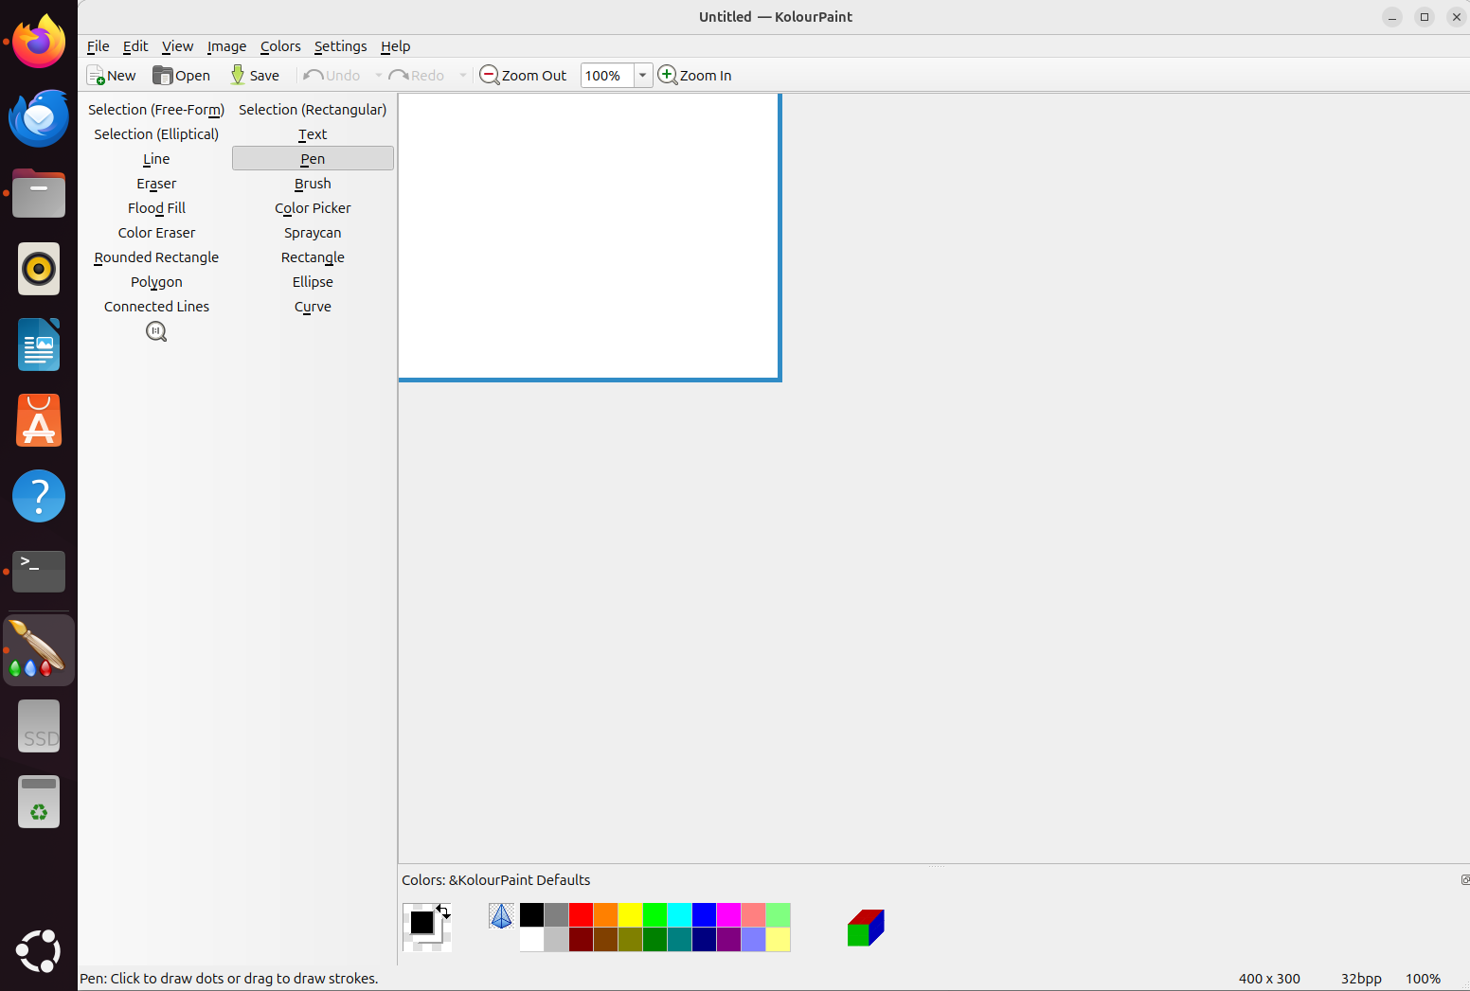Select the Ellipse tool
The image size is (1470, 991).
(313, 282)
